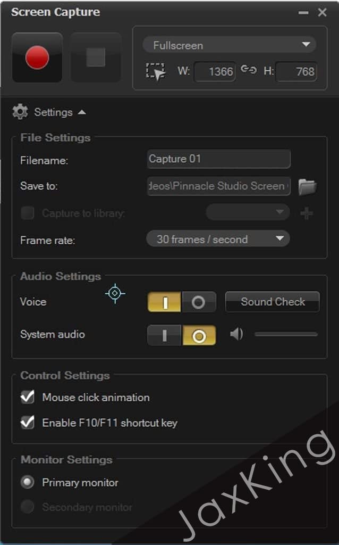Image resolution: width=339 pixels, height=545 pixels.
Task: Start recording with the red record button
Action: pyautogui.click(x=37, y=57)
